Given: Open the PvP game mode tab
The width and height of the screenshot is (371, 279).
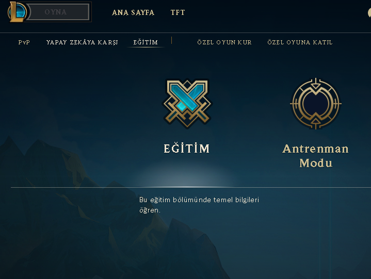Looking at the screenshot, I should tap(24, 42).
